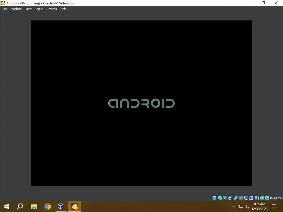Click the gray shared folders status icon
Image resolution: width=283 pixels, height=212 pixels.
(x=241, y=198)
